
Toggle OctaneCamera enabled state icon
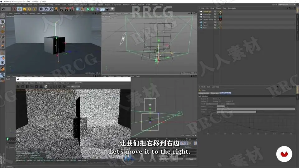click(218, 19)
